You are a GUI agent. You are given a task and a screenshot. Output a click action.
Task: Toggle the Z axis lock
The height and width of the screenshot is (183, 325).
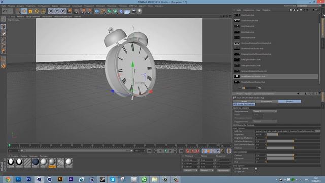(x=63, y=11)
